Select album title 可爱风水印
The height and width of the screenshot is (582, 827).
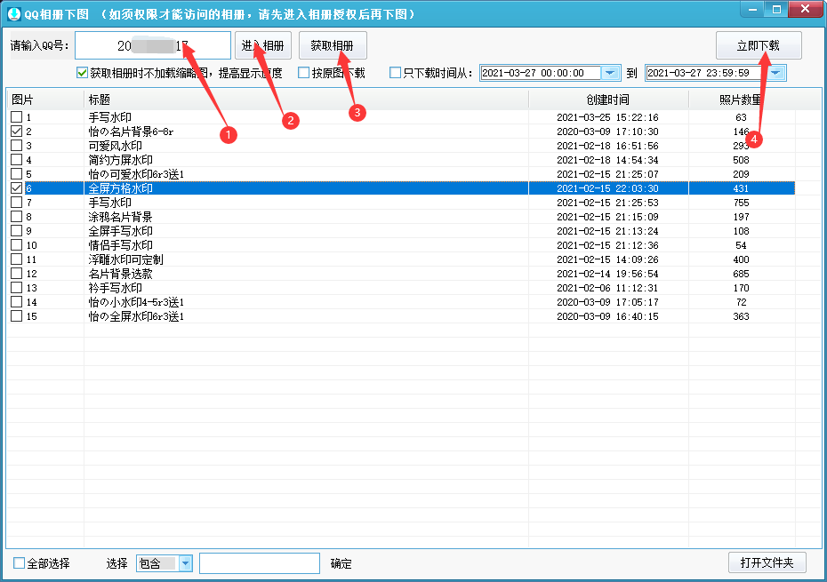point(115,146)
